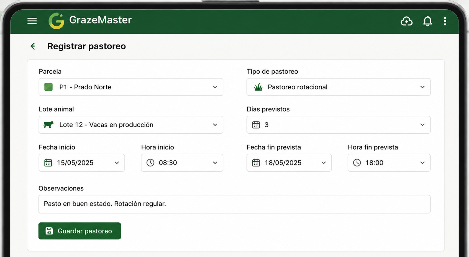Click the Días previstos value 3

(x=266, y=125)
